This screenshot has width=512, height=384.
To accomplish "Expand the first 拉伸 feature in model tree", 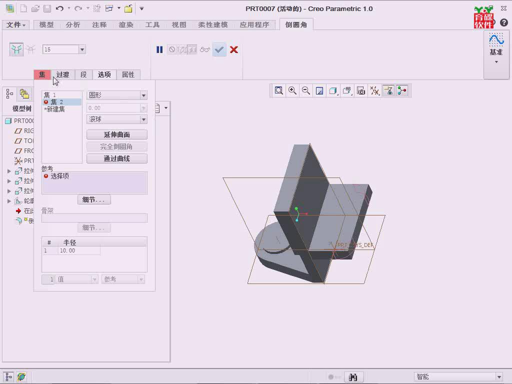I will point(9,171).
